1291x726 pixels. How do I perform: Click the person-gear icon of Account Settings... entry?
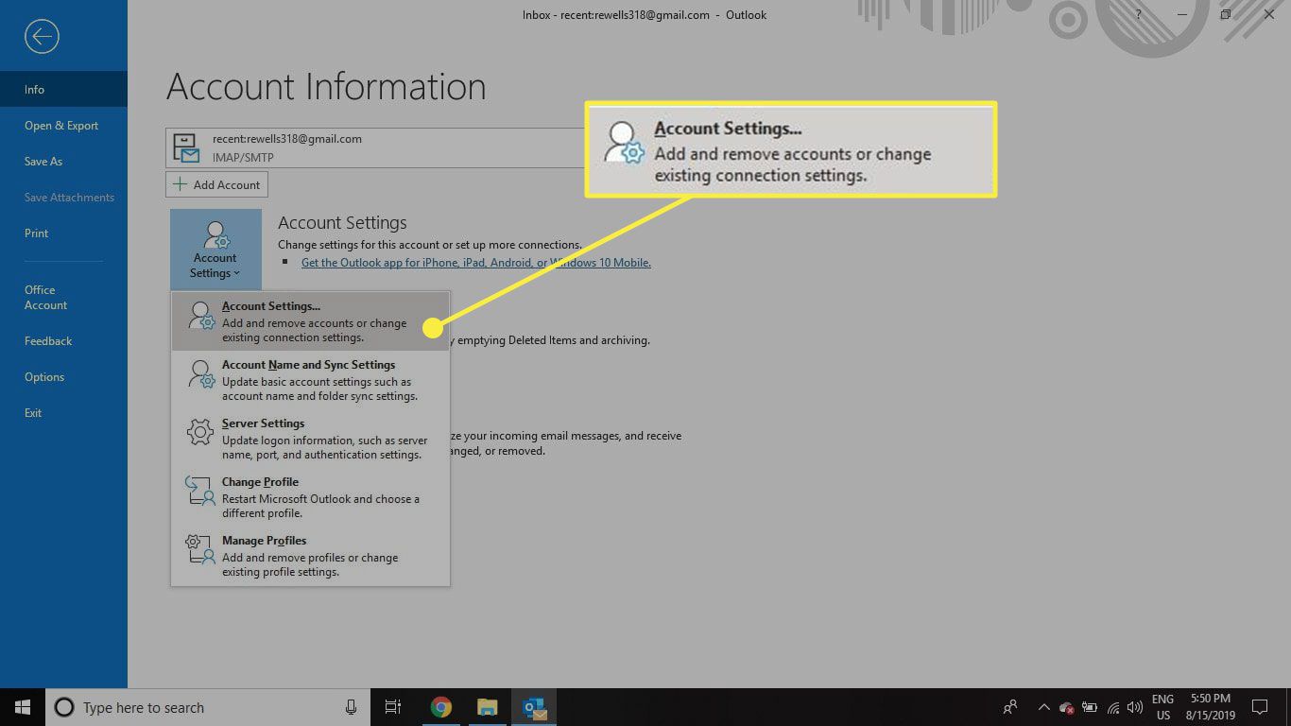tap(201, 316)
